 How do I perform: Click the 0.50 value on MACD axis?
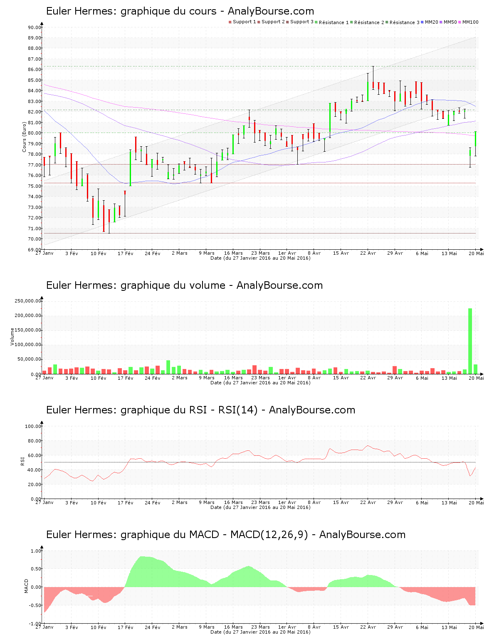tap(36, 569)
